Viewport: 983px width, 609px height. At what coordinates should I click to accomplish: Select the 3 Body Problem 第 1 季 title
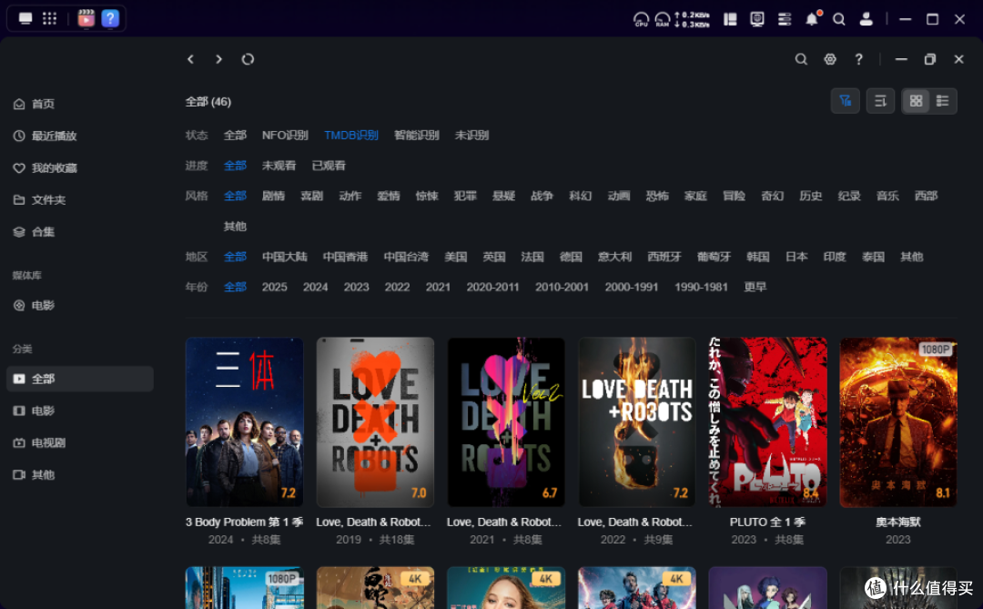[245, 522]
